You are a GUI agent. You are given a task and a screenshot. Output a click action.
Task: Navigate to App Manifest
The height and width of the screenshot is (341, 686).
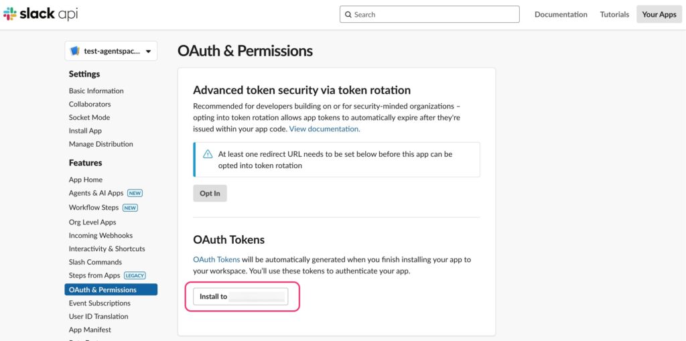tap(90, 330)
